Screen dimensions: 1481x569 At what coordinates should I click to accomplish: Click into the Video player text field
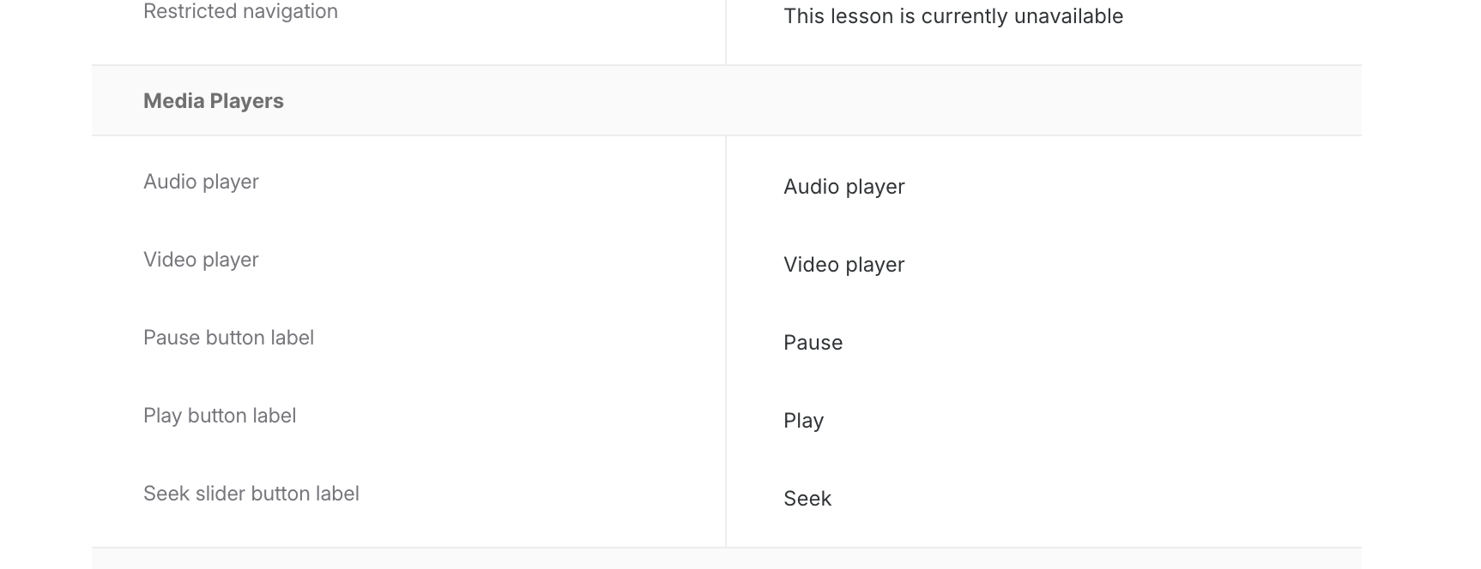click(x=1043, y=265)
